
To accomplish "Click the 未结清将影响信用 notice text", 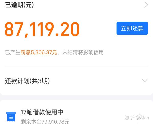I will coord(83,52).
